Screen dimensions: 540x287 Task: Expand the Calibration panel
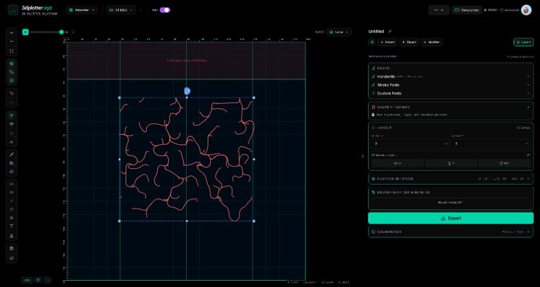(450, 232)
